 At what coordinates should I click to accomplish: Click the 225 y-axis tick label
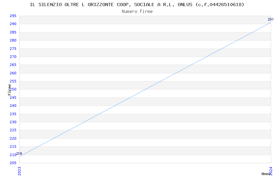coord(13,130)
